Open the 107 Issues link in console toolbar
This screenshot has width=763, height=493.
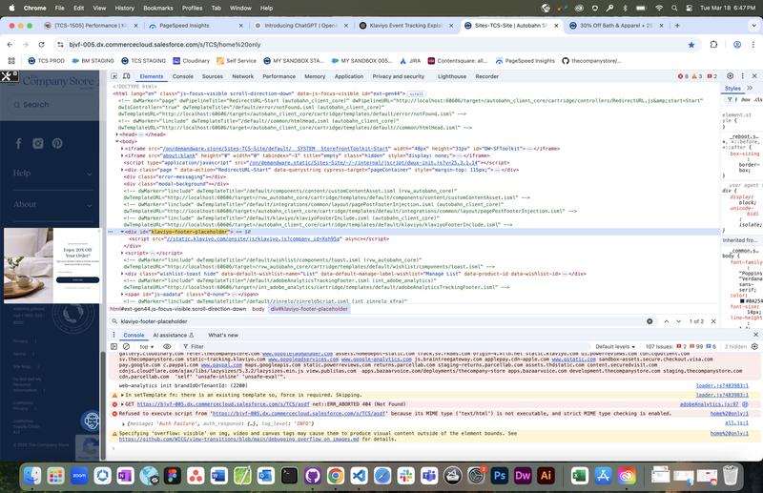click(680, 346)
